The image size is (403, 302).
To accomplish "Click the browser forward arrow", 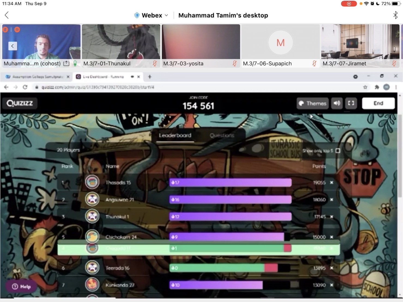I will [16, 87].
